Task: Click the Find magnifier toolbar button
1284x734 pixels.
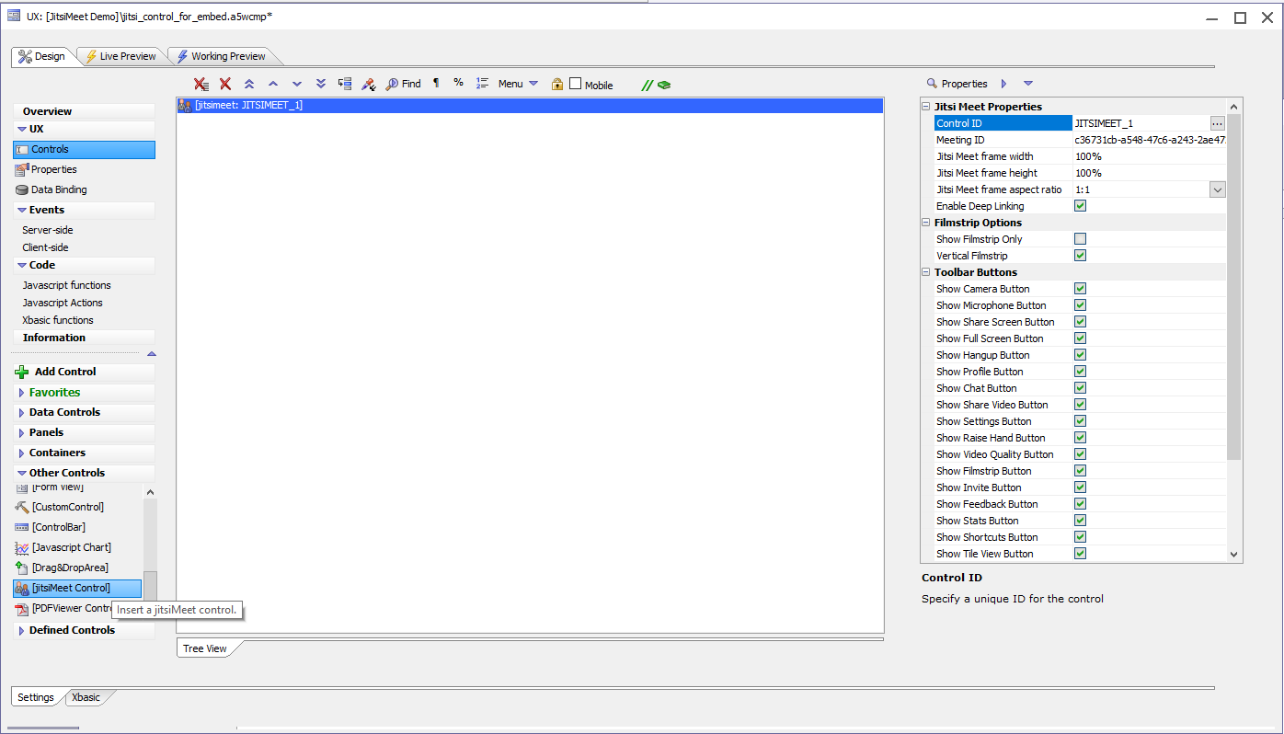Action: point(403,84)
